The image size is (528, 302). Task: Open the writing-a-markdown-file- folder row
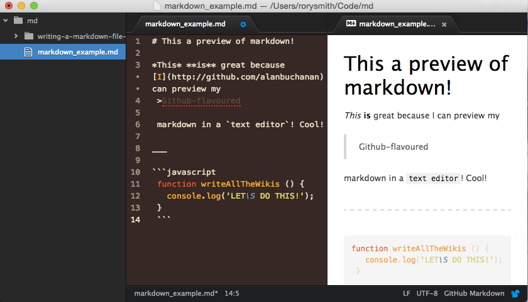63,36
